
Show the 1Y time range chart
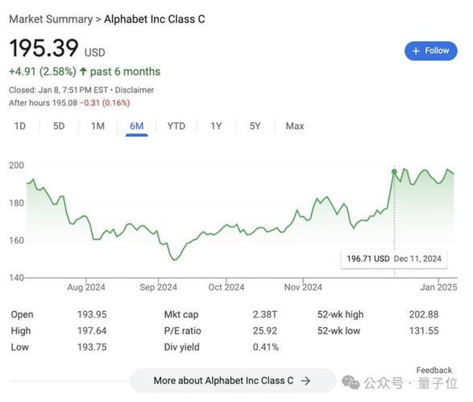[x=216, y=125]
